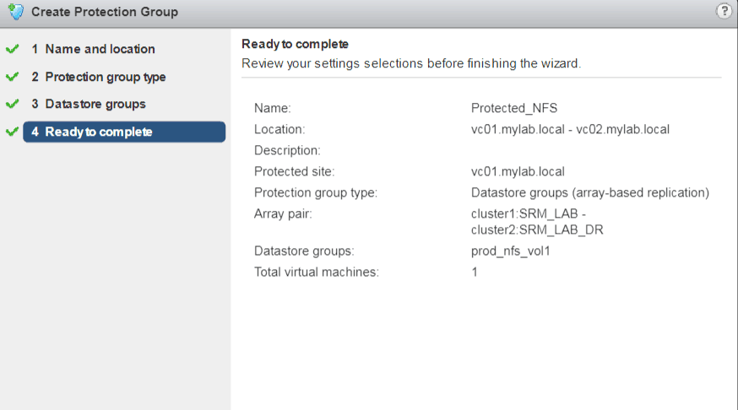Go to step 1 Name and location
738x410 pixels.
[100, 50]
